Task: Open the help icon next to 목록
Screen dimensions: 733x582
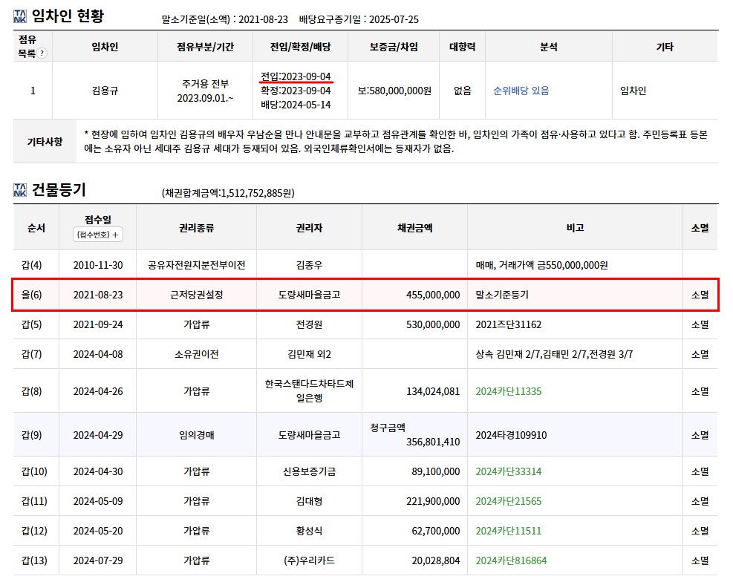Action: [x=42, y=53]
